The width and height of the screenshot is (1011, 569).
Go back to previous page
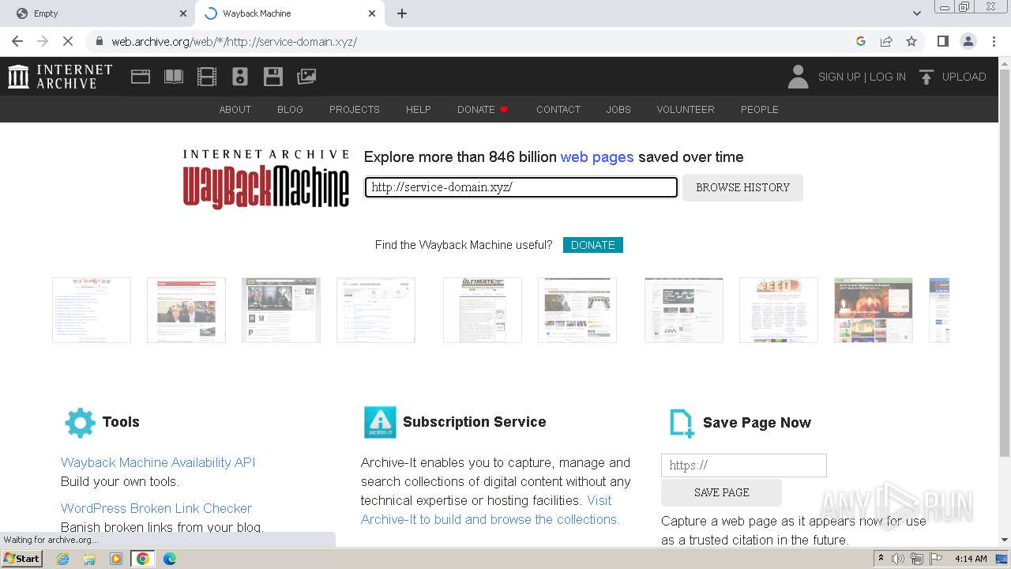coord(17,41)
